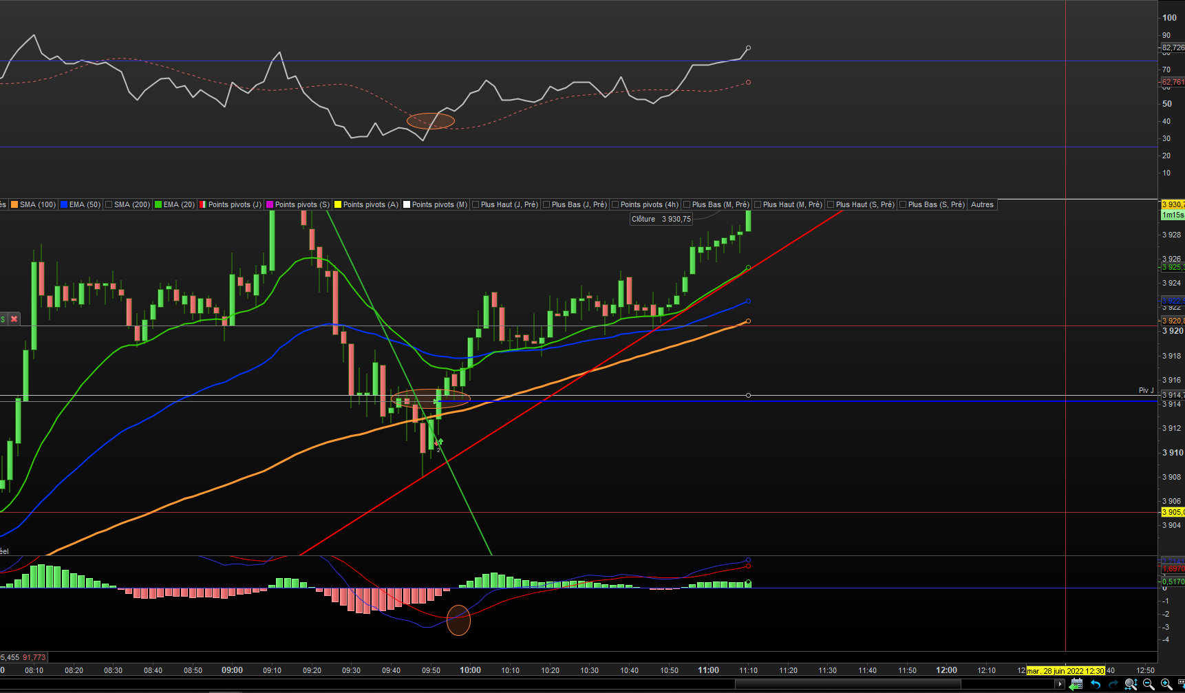
Task: Enable Plus Bas (M, Pré) line
Action: [716, 204]
